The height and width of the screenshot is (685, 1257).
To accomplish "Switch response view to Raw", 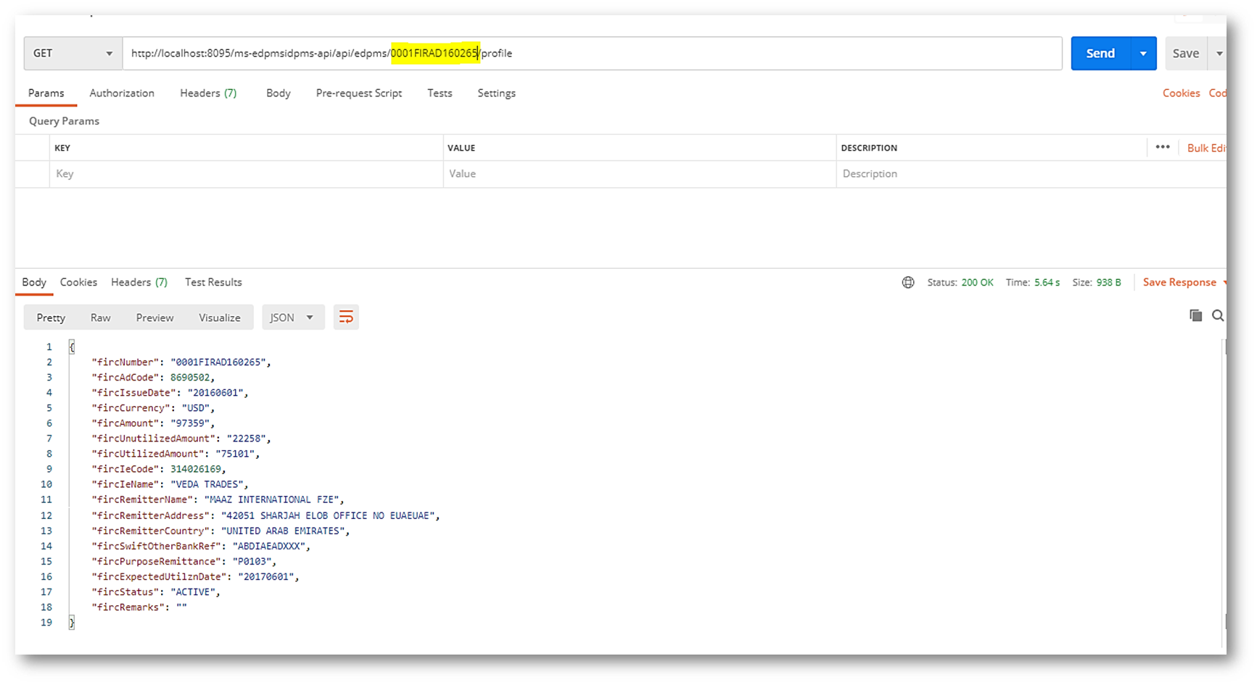I will click(x=100, y=317).
